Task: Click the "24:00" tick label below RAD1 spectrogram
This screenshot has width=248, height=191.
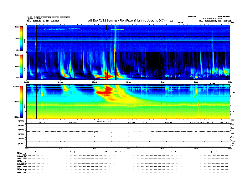Action: pyautogui.click(x=230, y=82)
